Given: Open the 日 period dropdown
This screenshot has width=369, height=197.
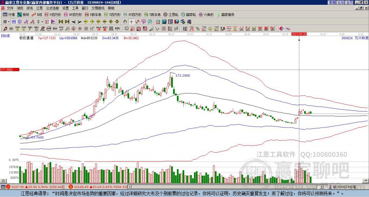Looking at the screenshot, I should [x=6, y=22].
